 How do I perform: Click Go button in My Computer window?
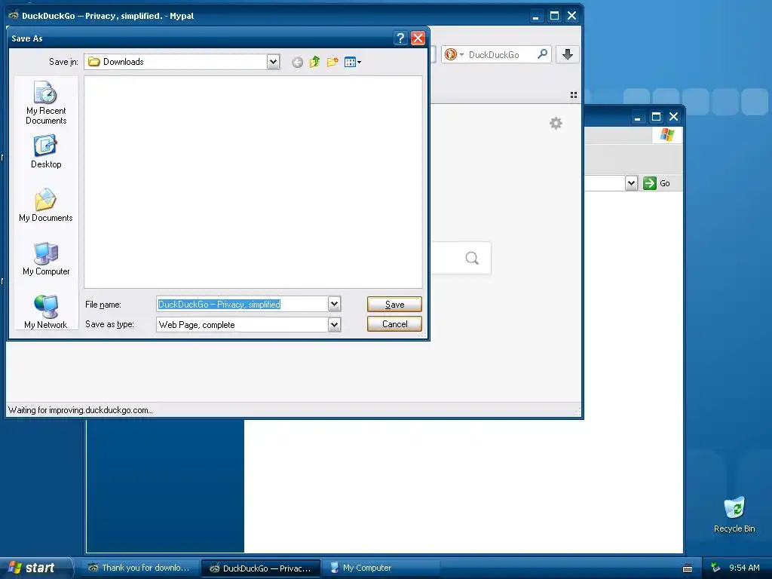(x=657, y=183)
